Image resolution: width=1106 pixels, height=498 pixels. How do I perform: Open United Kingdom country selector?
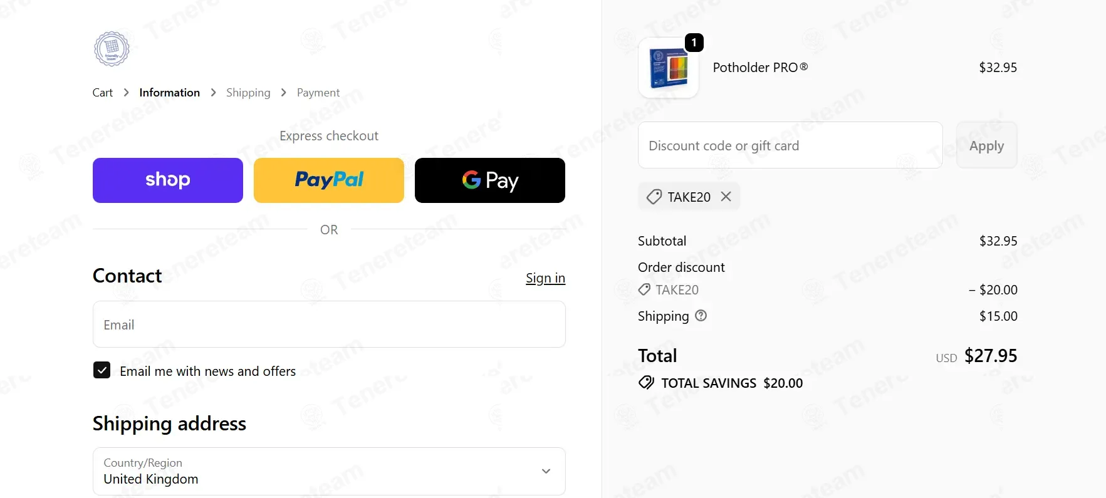click(329, 471)
